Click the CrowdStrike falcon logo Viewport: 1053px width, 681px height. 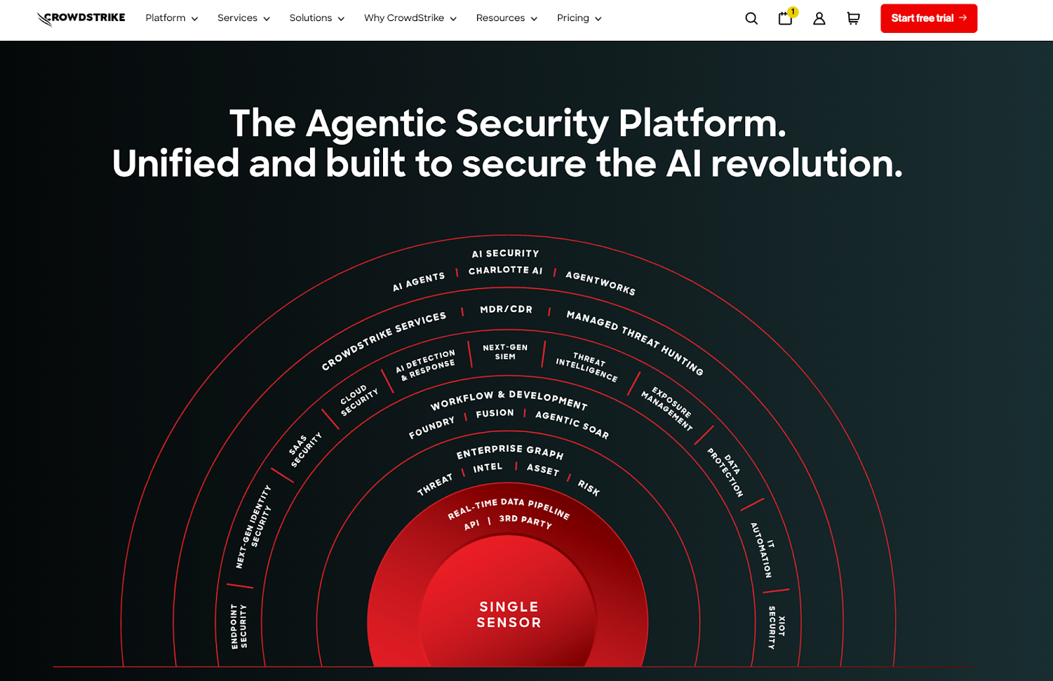pos(80,18)
